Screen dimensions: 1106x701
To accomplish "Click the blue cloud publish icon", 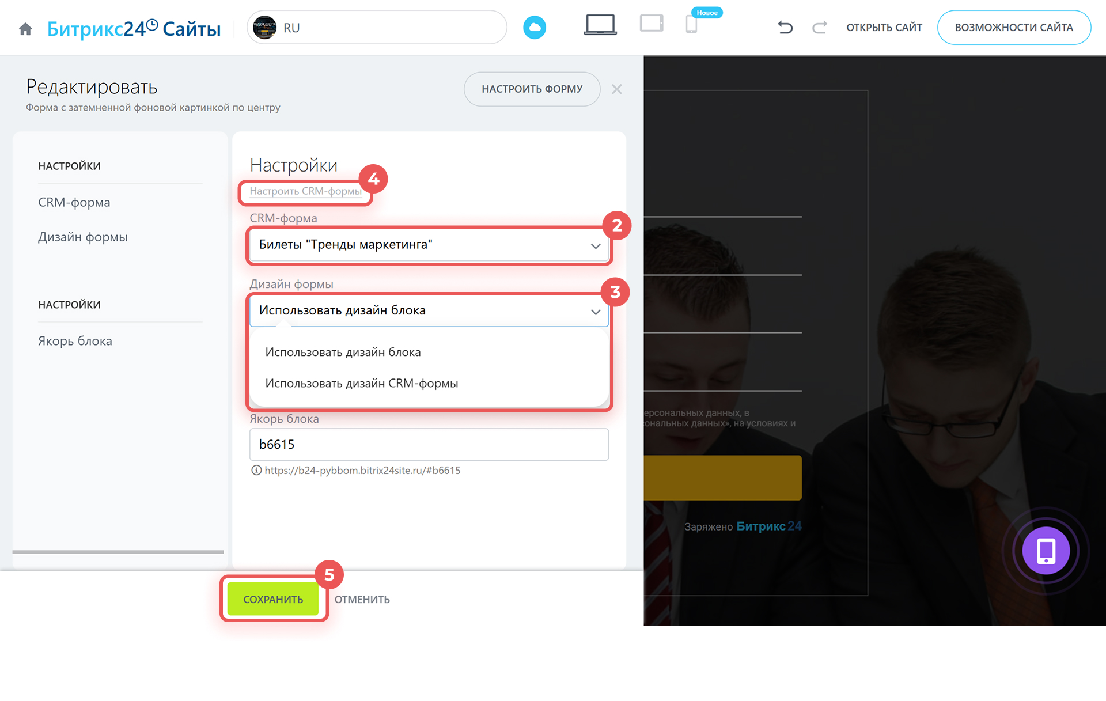I will click(x=534, y=28).
